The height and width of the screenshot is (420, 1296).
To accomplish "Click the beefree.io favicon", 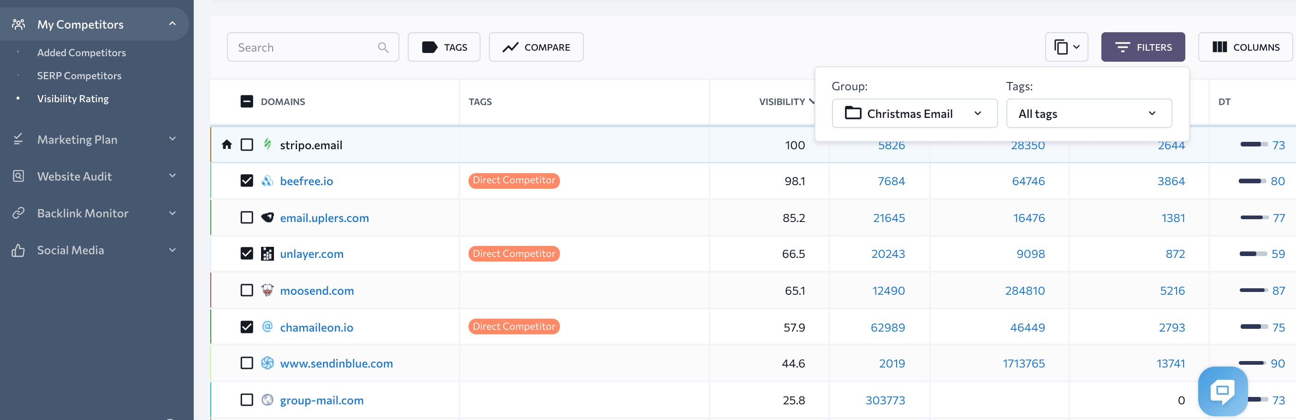I will coord(268,181).
